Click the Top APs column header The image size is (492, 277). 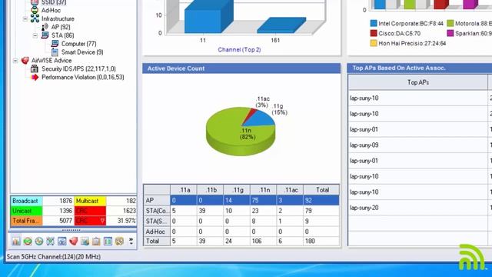418,82
